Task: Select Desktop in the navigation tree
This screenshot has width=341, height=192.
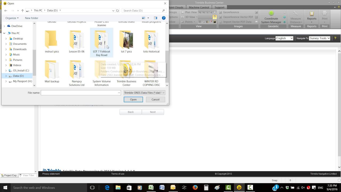Action: (x=18, y=38)
